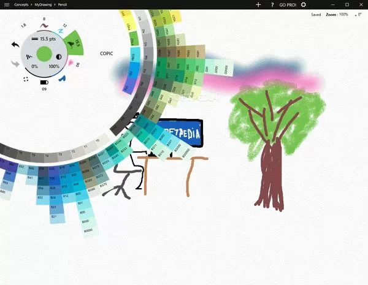Go to MyDrawing in the breadcrumb
Screen dimensions: 368x285
[x=43, y=4]
